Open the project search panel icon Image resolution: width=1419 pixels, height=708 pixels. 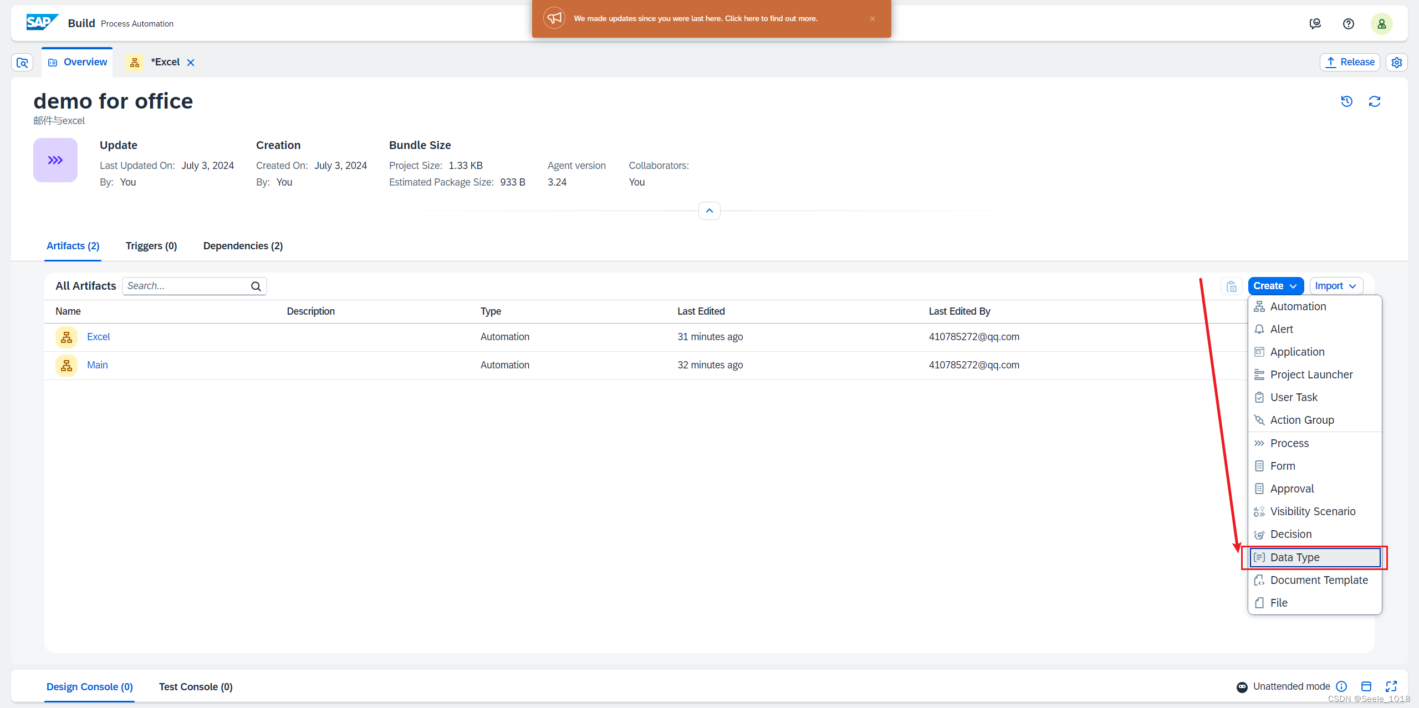click(22, 63)
